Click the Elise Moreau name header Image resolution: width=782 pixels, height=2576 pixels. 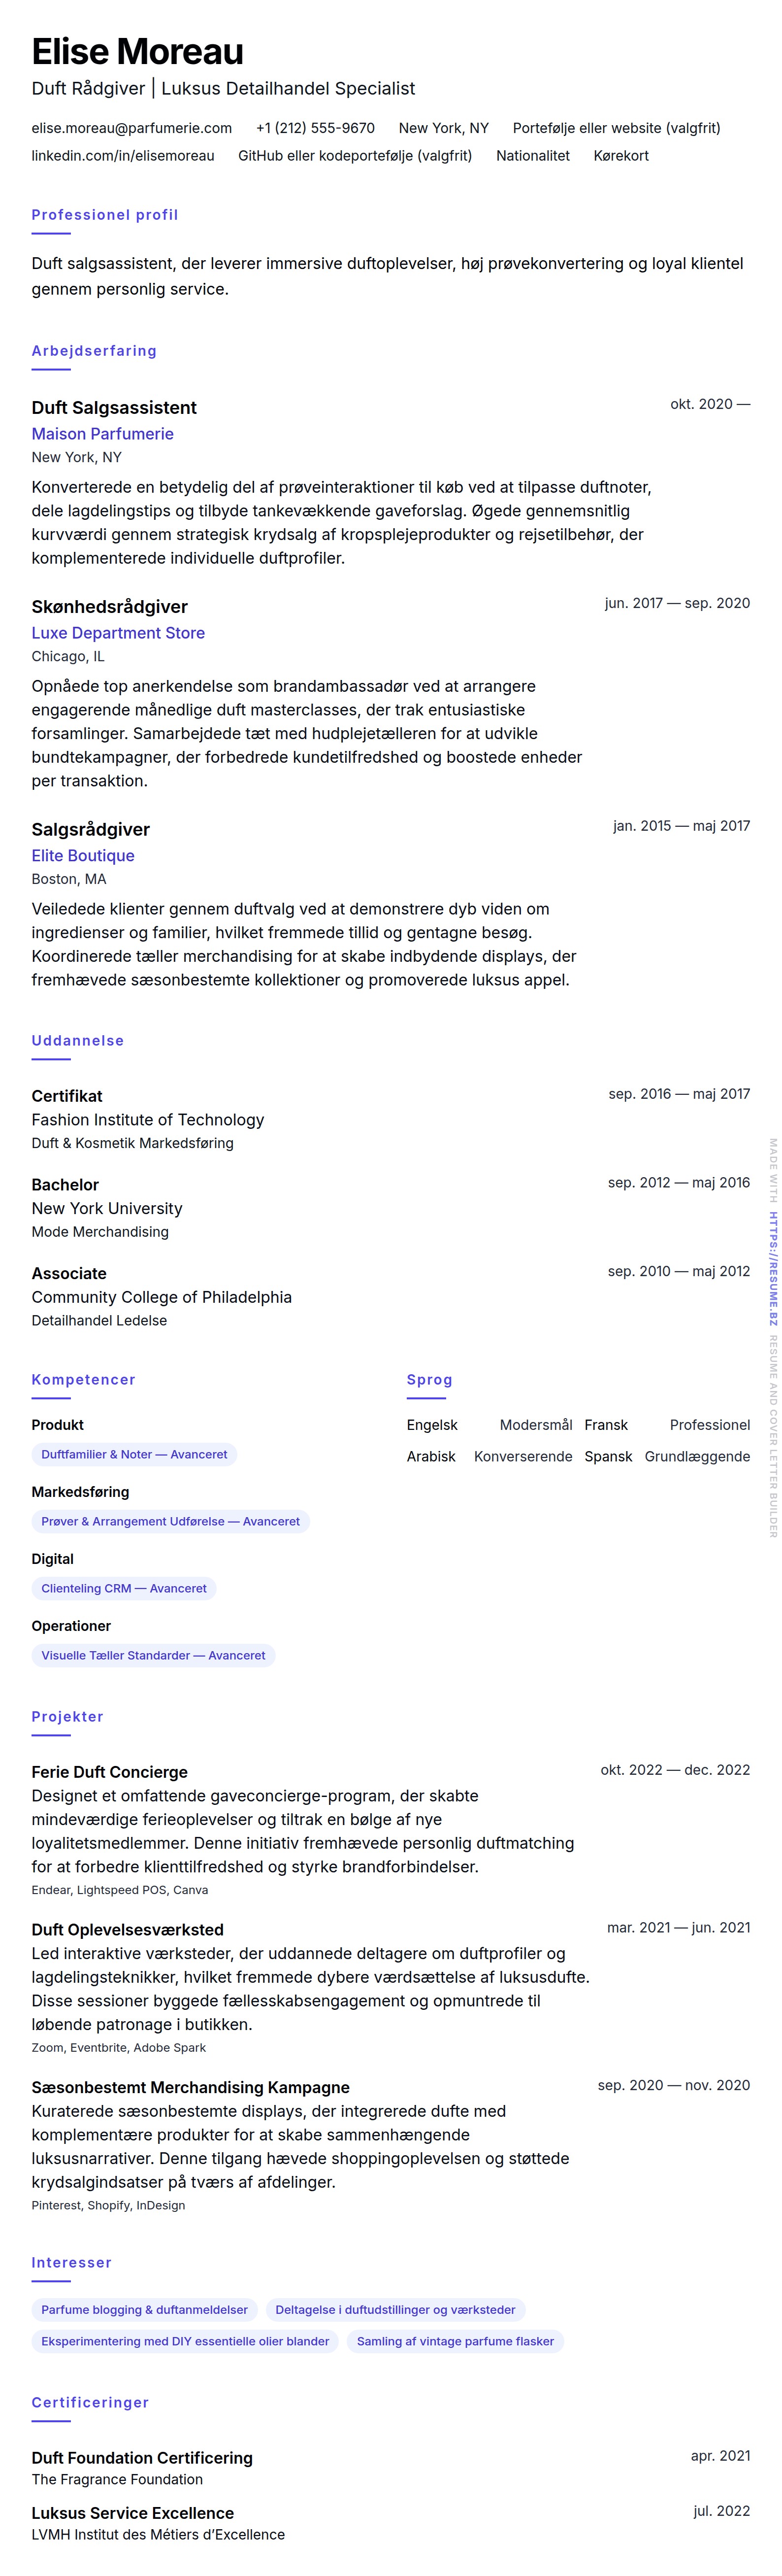(x=137, y=51)
